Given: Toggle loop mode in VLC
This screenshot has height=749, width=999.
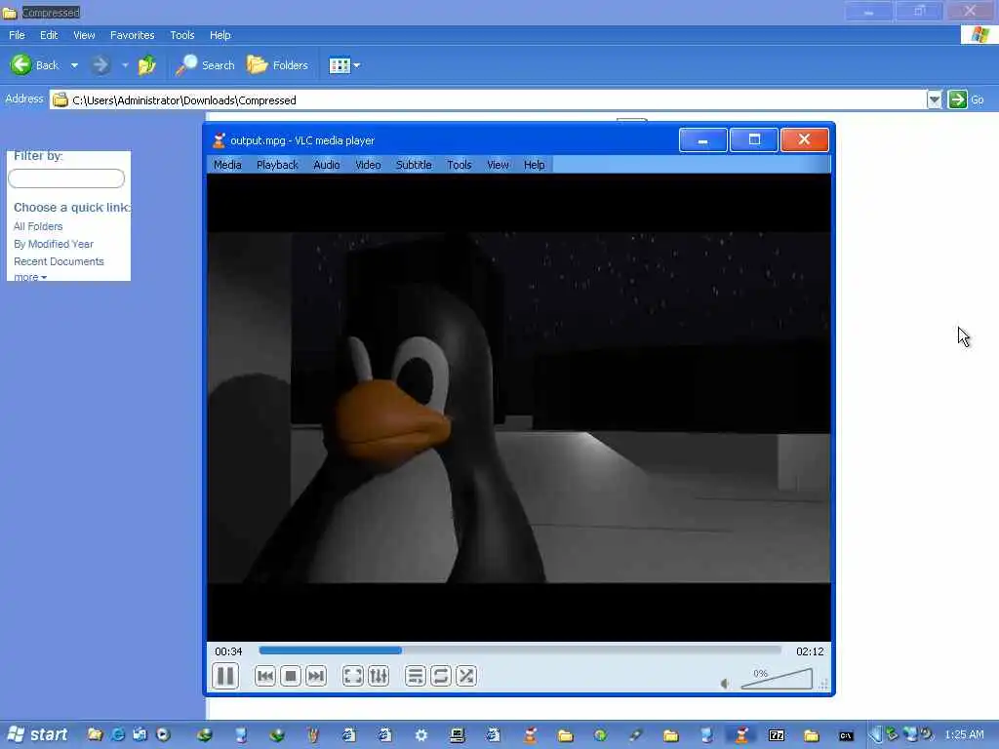Looking at the screenshot, I should [440, 676].
